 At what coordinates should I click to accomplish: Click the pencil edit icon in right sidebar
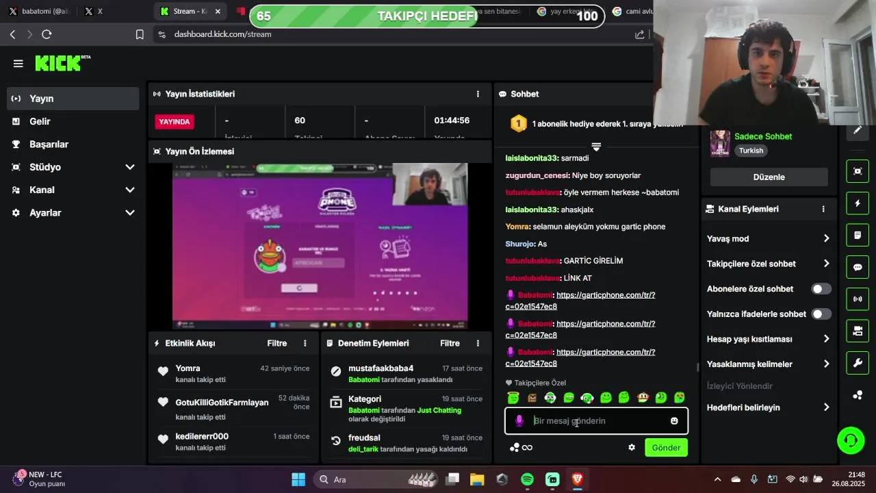click(858, 130)
